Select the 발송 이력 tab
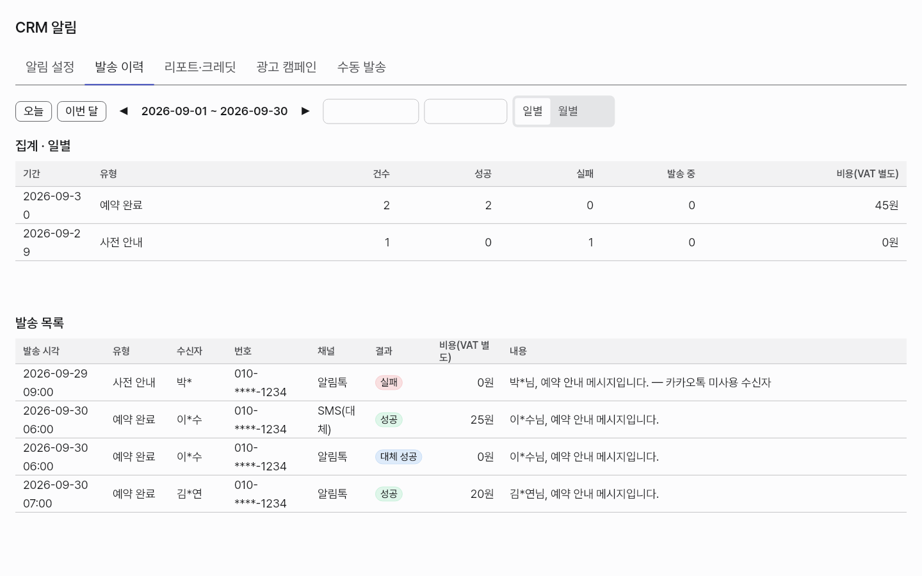Viewport: 922px width, 576px height. [119, 67]
